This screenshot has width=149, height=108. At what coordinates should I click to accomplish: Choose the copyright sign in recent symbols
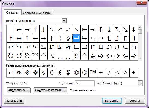point(76,73)
